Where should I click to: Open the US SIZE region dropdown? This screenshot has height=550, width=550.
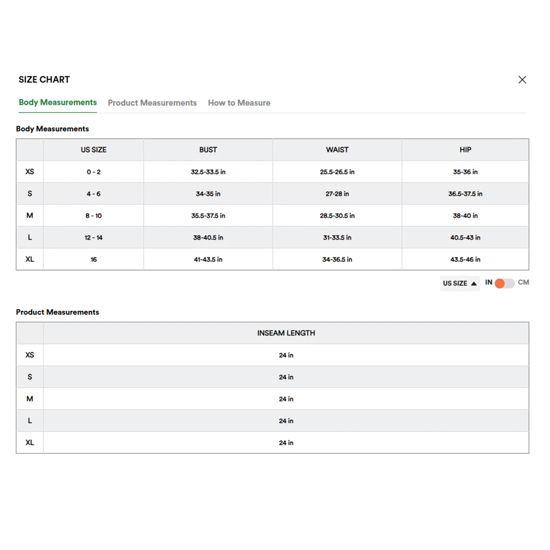459,283
